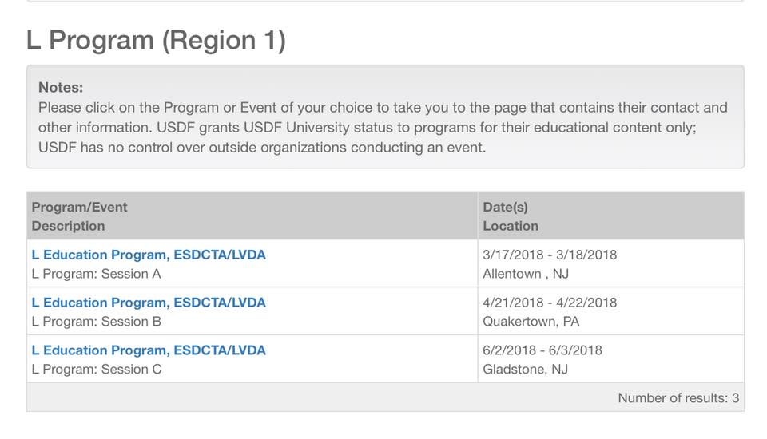Select the USDF University status notes paragraph
Screen dimensions: 767x439
click(383, 128)
